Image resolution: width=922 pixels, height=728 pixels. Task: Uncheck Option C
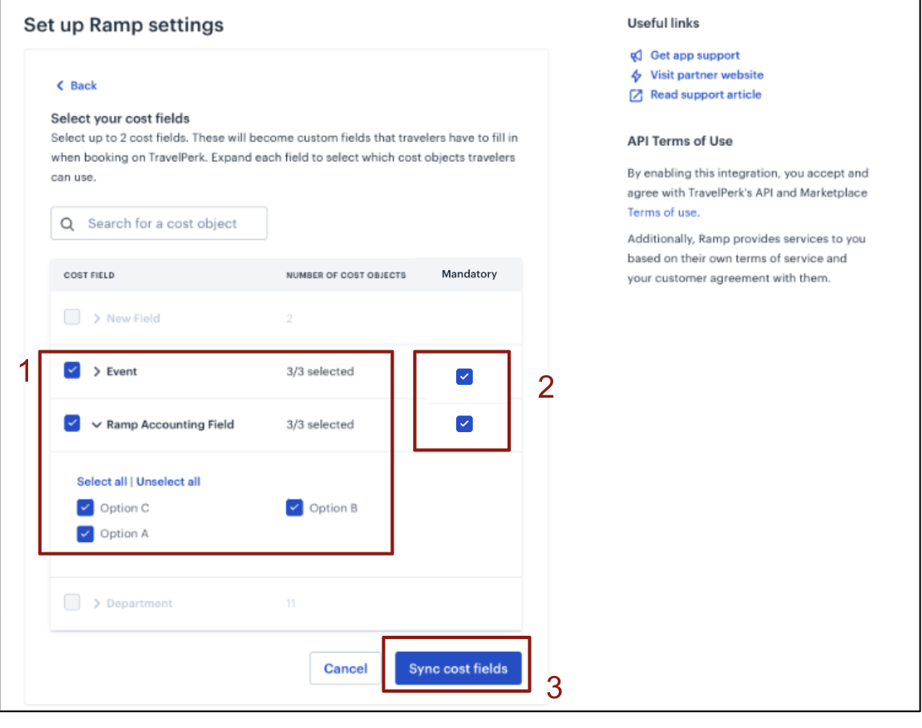(x=85, y=508)
